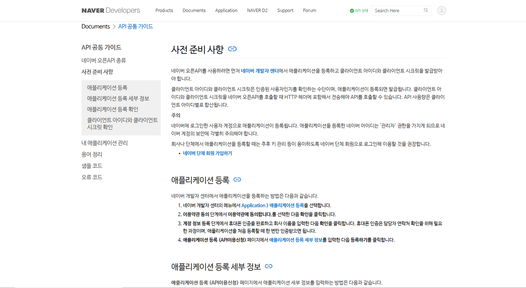Viewport: 526px width, 288px height.
Task: Open the Application menu in header
Action: click(226, 11)
